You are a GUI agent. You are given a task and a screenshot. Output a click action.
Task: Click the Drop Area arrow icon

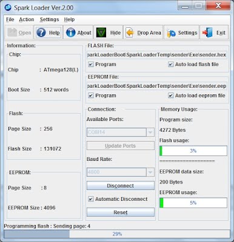coord(130,33)
